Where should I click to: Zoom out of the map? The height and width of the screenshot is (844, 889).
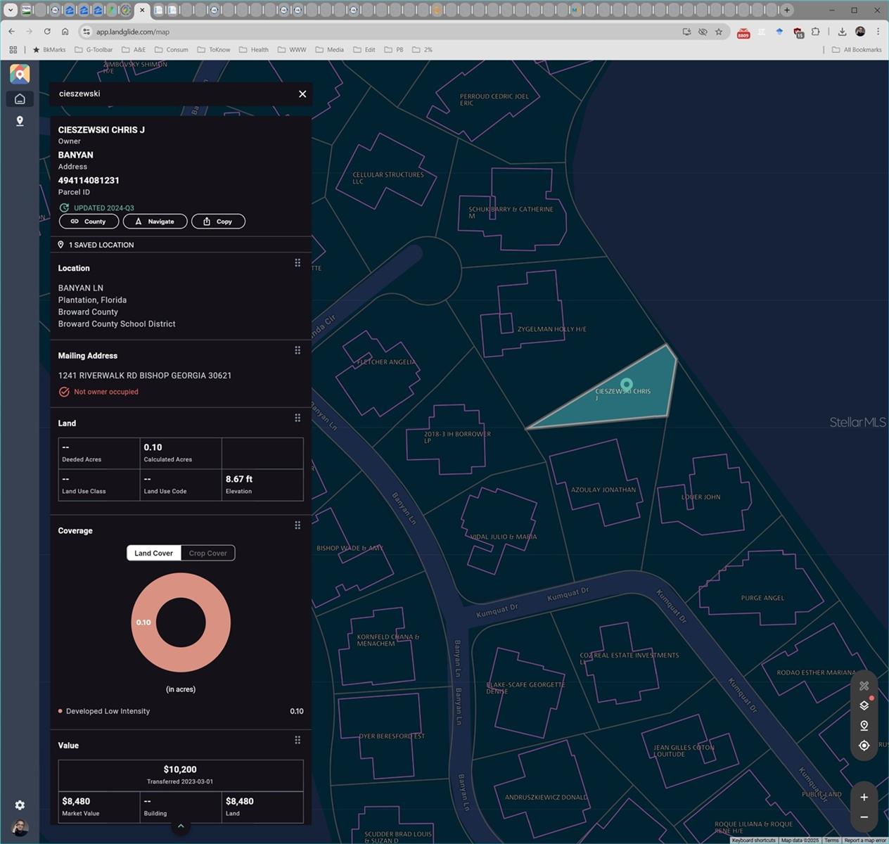(x=864, y=817)
